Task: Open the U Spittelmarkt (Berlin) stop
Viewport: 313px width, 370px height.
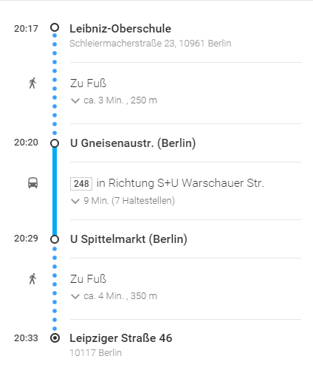Action: point(128,239)
